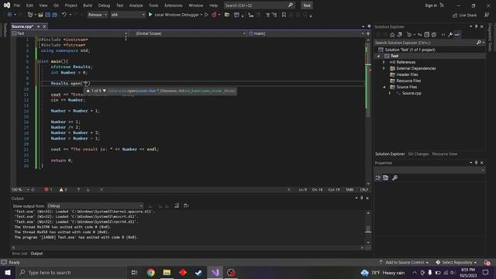
Task: Open the Extensions menu
Action: point(174,5)
